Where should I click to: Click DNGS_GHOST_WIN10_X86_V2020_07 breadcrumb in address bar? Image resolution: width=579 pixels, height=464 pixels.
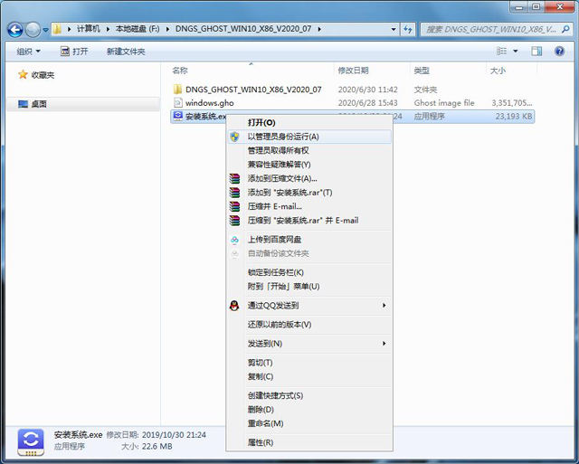pyautogui.click(x=243, y=29)
